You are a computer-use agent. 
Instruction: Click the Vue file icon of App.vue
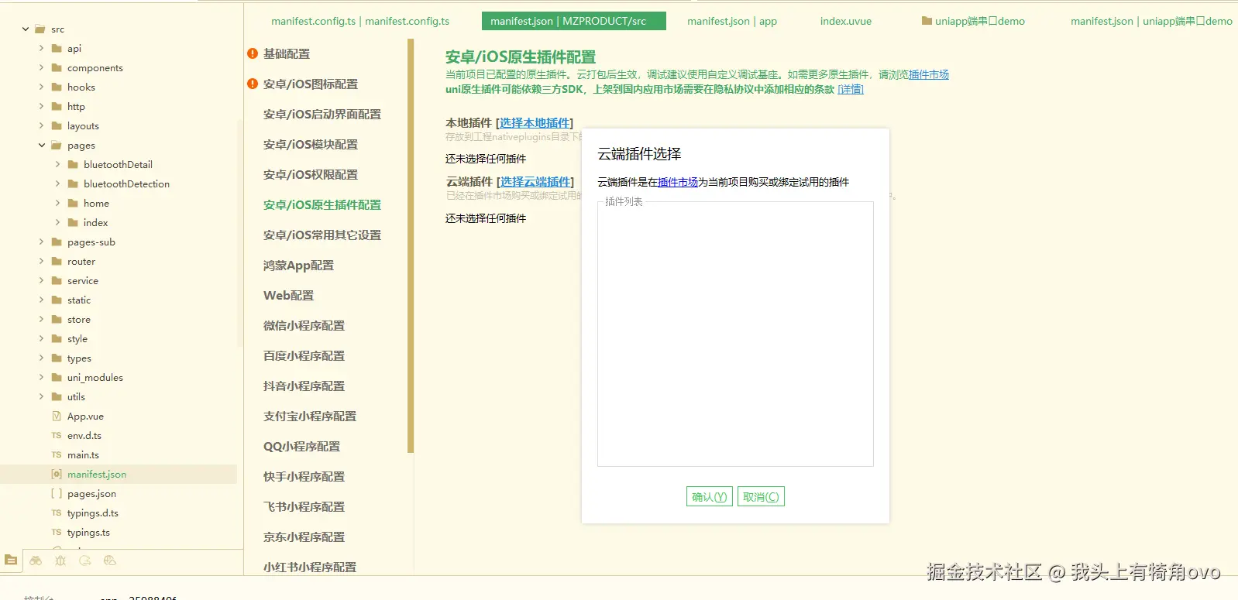(57, 416)
